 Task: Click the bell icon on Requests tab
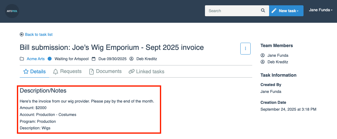[x=56, y=72]
